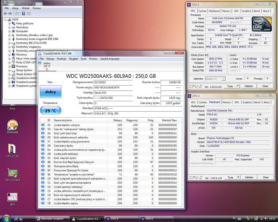Open Tools dropdown arrow in upper CPU-Z
Image resolution: width=278 pixels, height=222 pixels.
pos(238,86)
